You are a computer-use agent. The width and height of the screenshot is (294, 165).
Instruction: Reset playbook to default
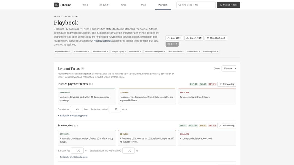[x=216, y=38]
